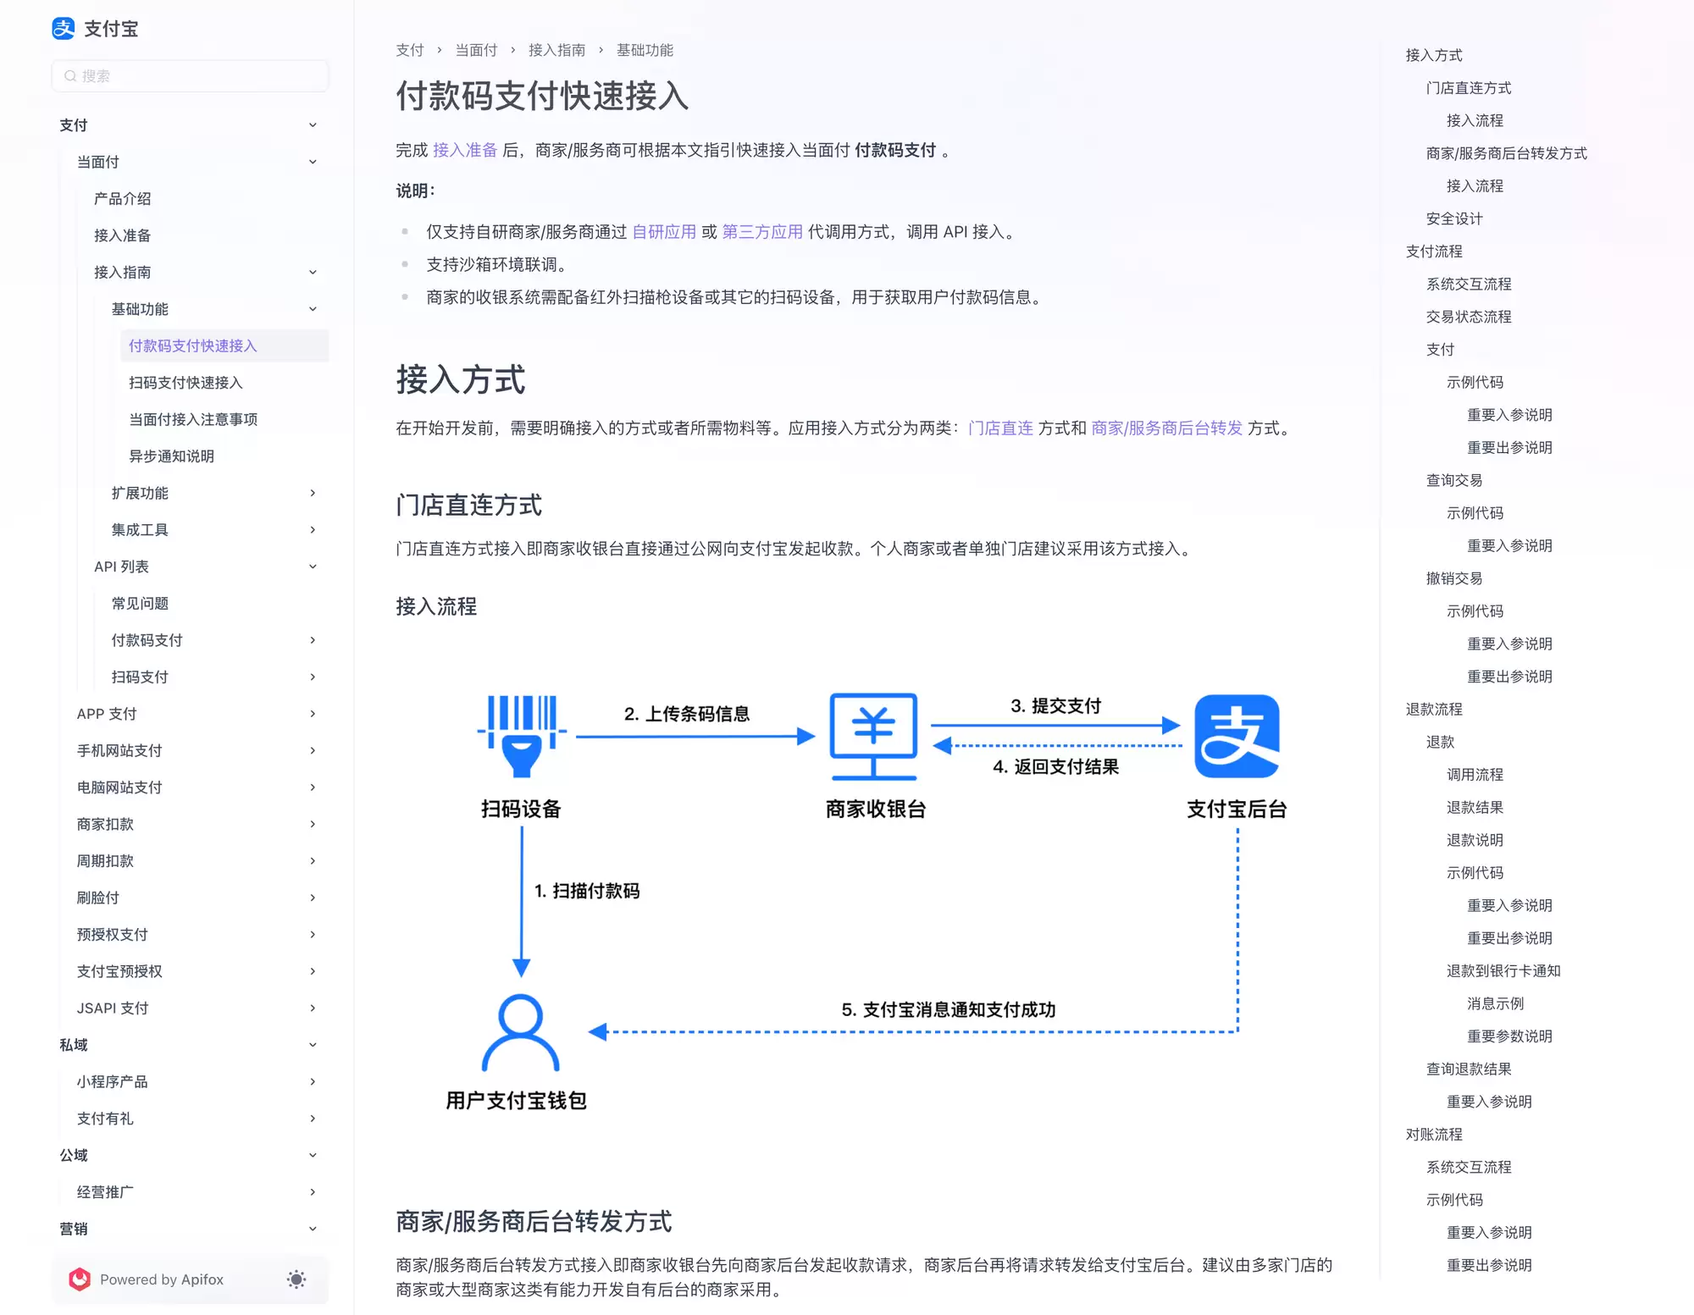This screenshot has width=1694, height=1315.
Task: Jump to 退款到银行卡通知 in outline
Action: 1503,971
